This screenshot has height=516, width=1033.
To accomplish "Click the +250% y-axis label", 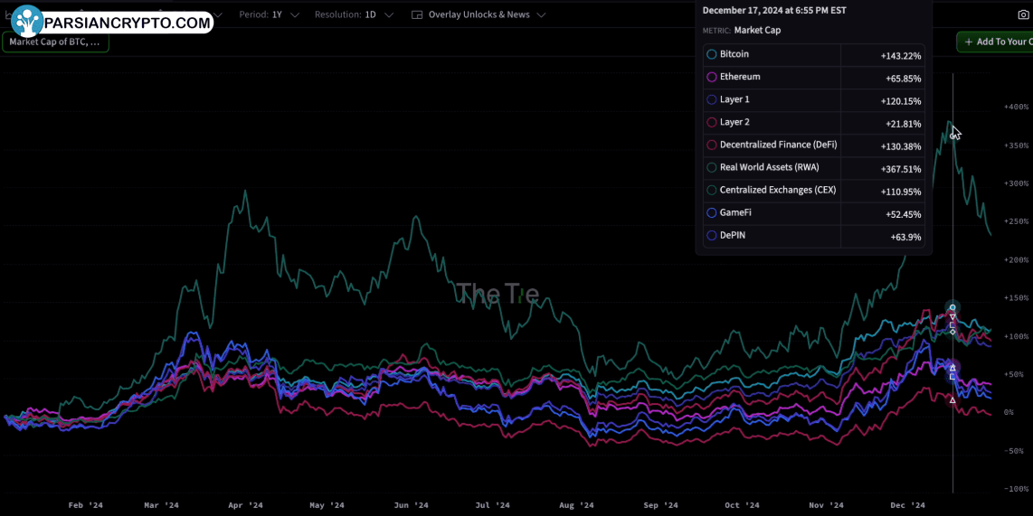I will (x=1016, y=221).
